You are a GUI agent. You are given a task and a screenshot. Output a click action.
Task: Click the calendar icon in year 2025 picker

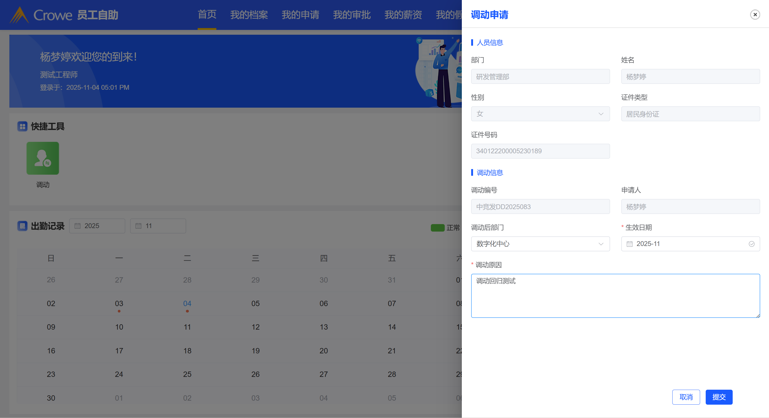click(x=78, y=226)
